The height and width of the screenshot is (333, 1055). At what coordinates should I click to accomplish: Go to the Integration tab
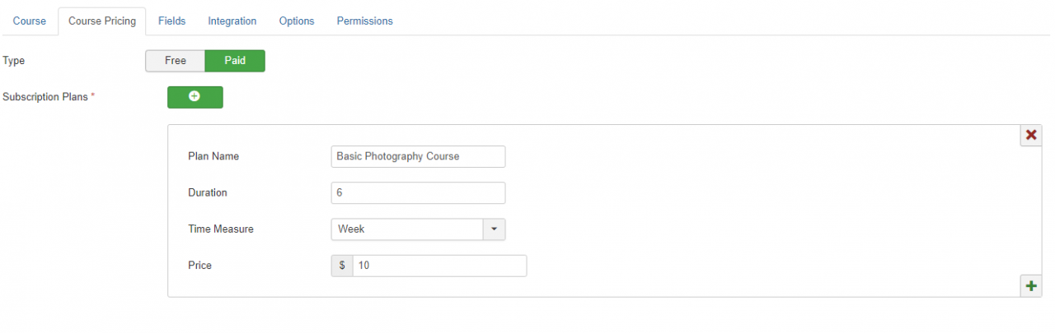point(232,21)
